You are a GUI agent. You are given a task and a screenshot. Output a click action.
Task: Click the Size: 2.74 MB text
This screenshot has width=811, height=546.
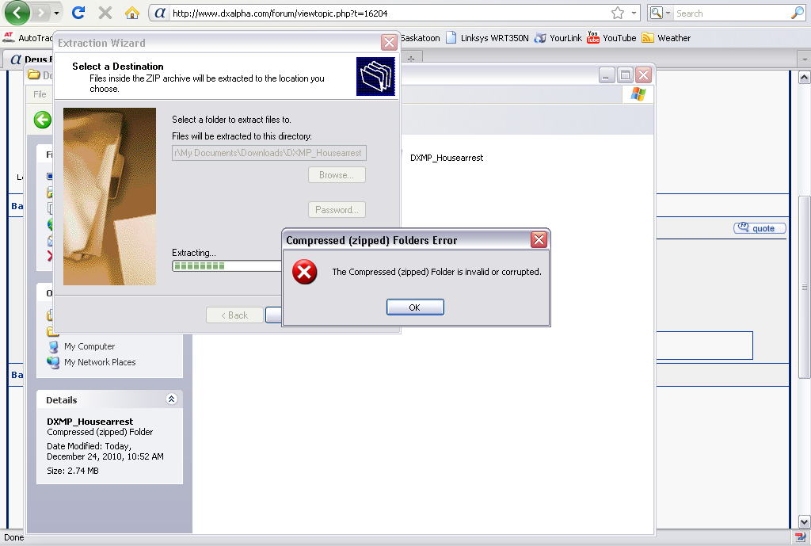coord(73,471)
